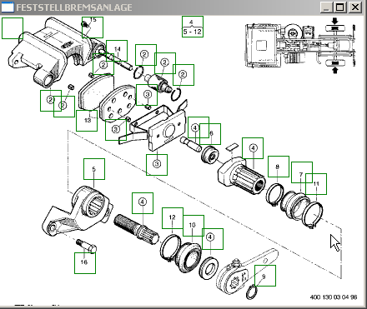Select part callout number 10
Image resolution: width=367 pixels, height=309 pixels.
pos(194,226)
